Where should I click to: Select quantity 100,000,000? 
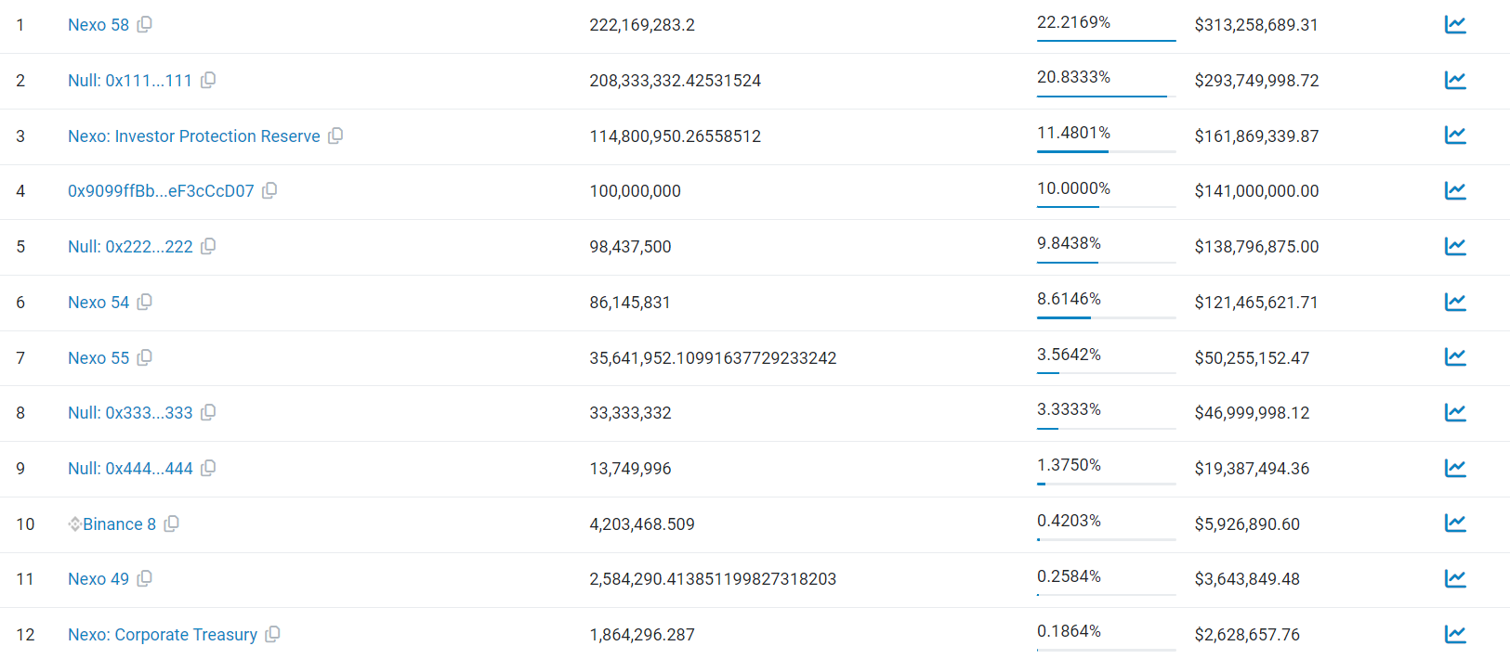636,191
